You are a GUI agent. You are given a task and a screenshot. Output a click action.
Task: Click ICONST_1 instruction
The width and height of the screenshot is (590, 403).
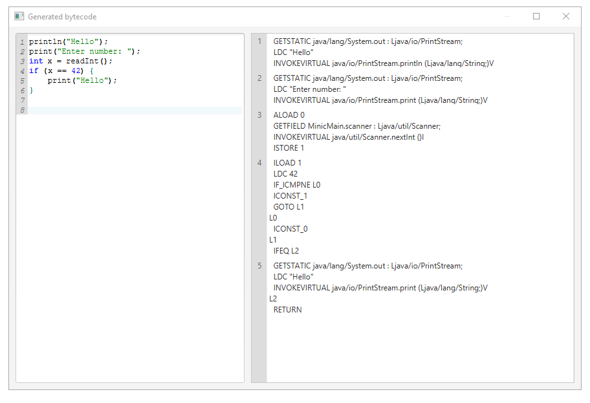[290, 195]
